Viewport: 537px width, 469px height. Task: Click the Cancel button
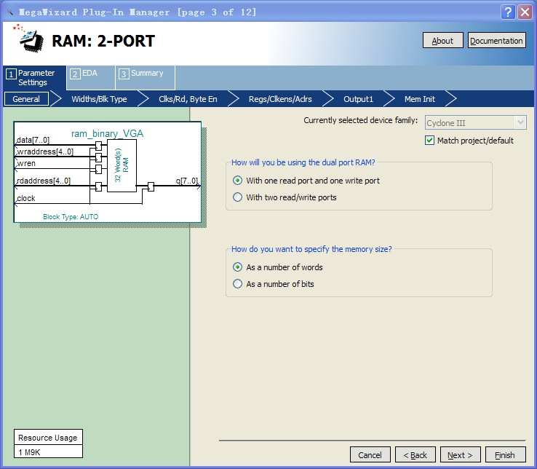pyautogui.click(x=370, y=455)
